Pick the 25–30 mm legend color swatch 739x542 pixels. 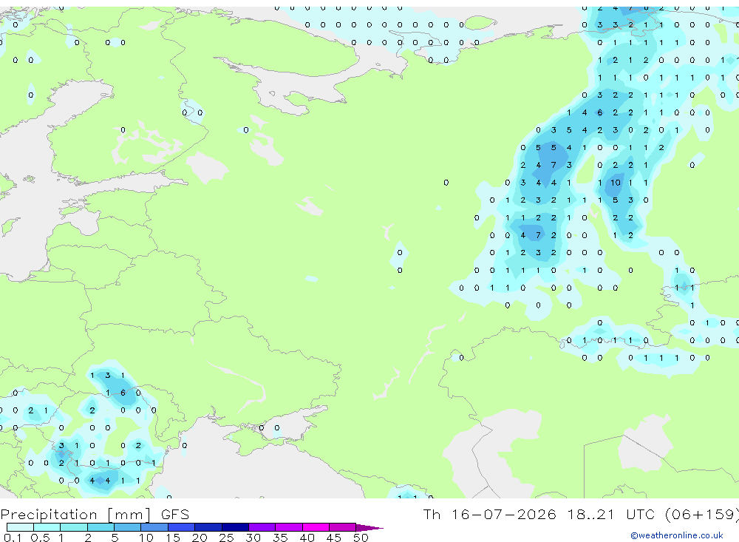tap(235, 527)
